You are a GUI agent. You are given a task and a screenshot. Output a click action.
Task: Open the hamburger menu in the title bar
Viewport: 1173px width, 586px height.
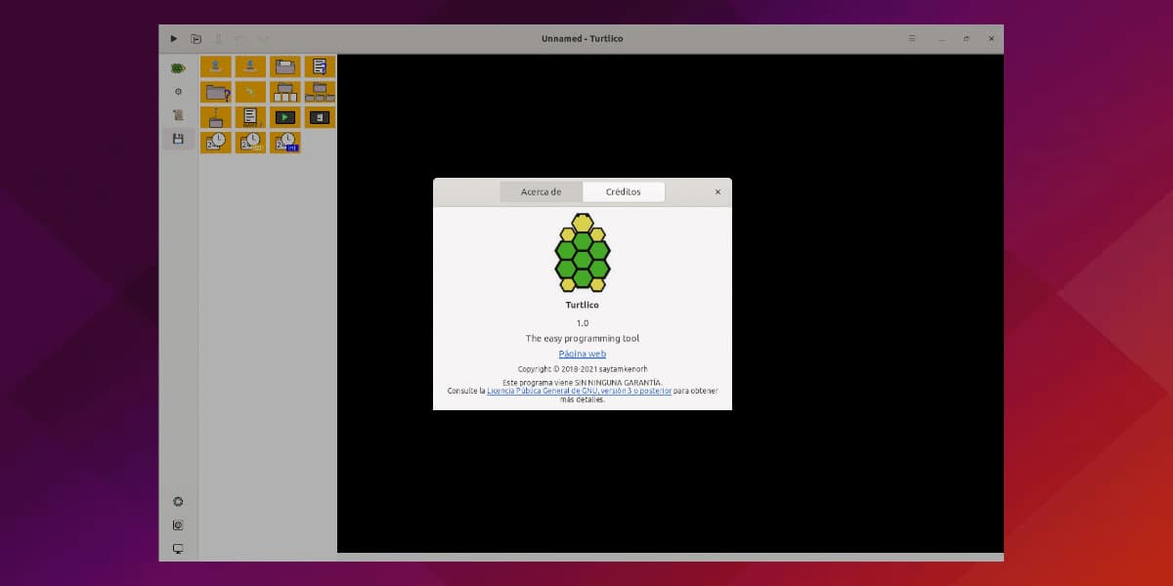pos(912,39)
